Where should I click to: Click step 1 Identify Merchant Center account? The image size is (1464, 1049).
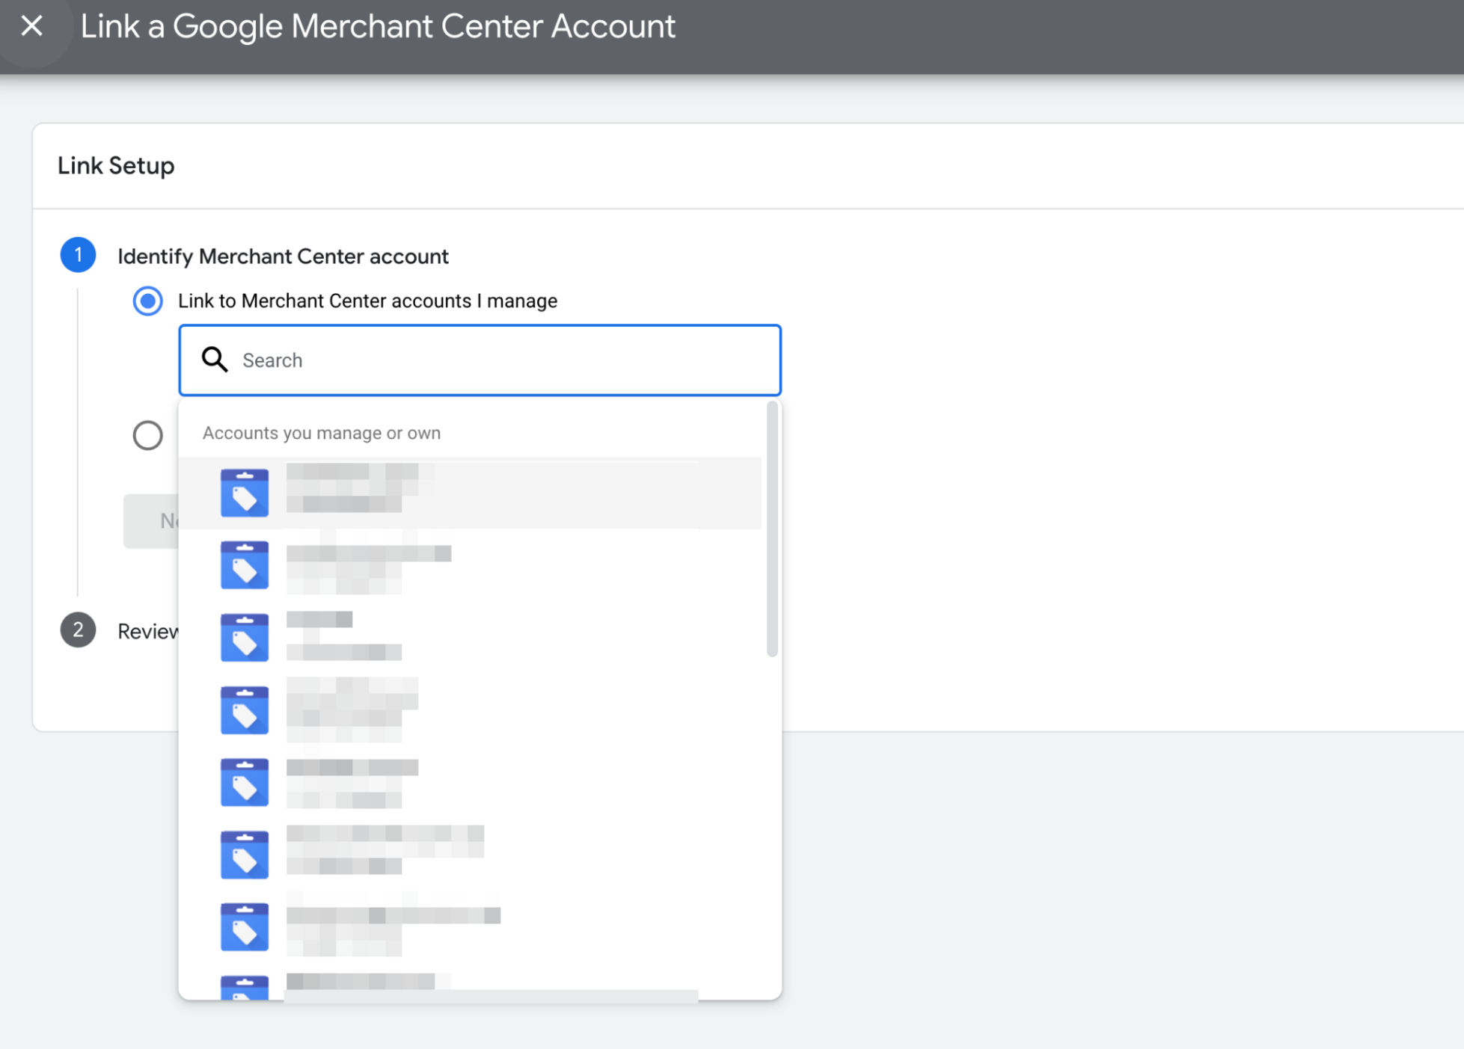pos(283,256)
